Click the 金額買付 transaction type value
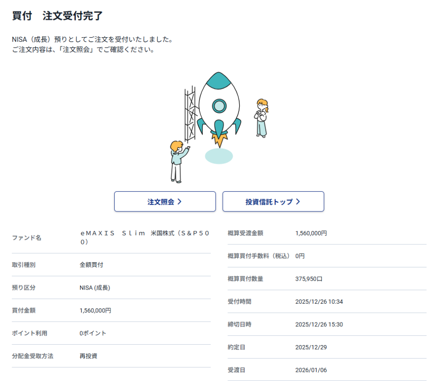 (x=91, y=265)
